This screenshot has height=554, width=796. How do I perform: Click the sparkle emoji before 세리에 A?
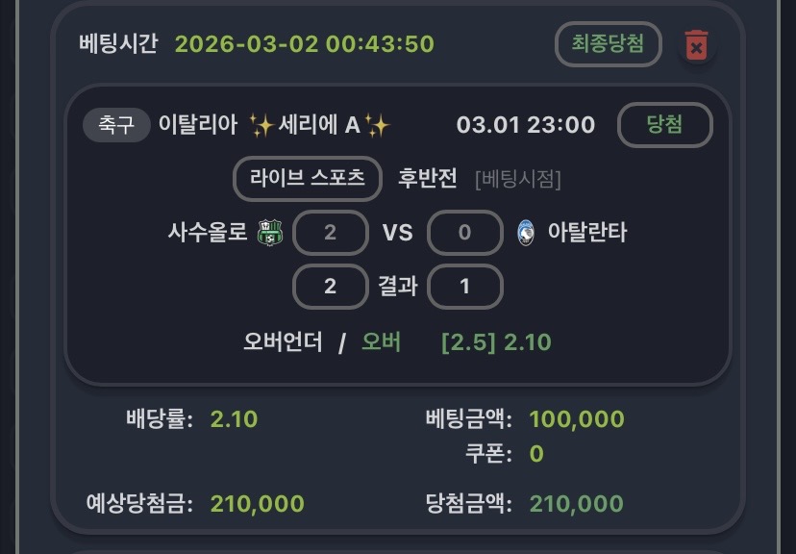click(261, 125)
